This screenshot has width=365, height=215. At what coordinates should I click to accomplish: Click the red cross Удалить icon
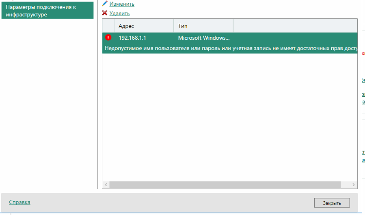click(x=105, y=13)
